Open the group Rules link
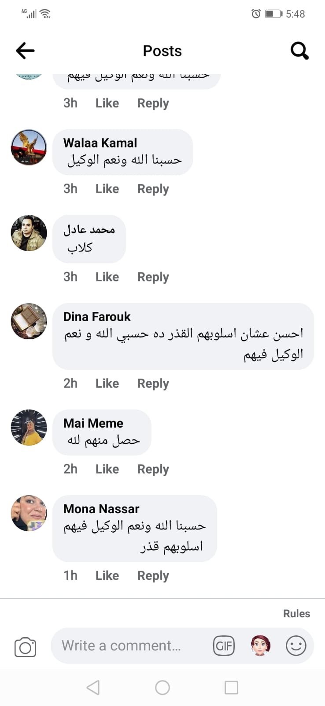The width and height of the screenshot is (325, 706). click(296, 613)
